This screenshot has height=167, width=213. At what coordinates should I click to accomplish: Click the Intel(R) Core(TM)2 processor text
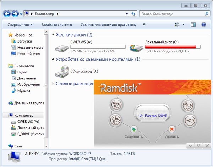88,159
